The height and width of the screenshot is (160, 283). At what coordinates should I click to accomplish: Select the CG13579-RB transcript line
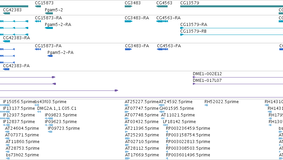[231, 35]
